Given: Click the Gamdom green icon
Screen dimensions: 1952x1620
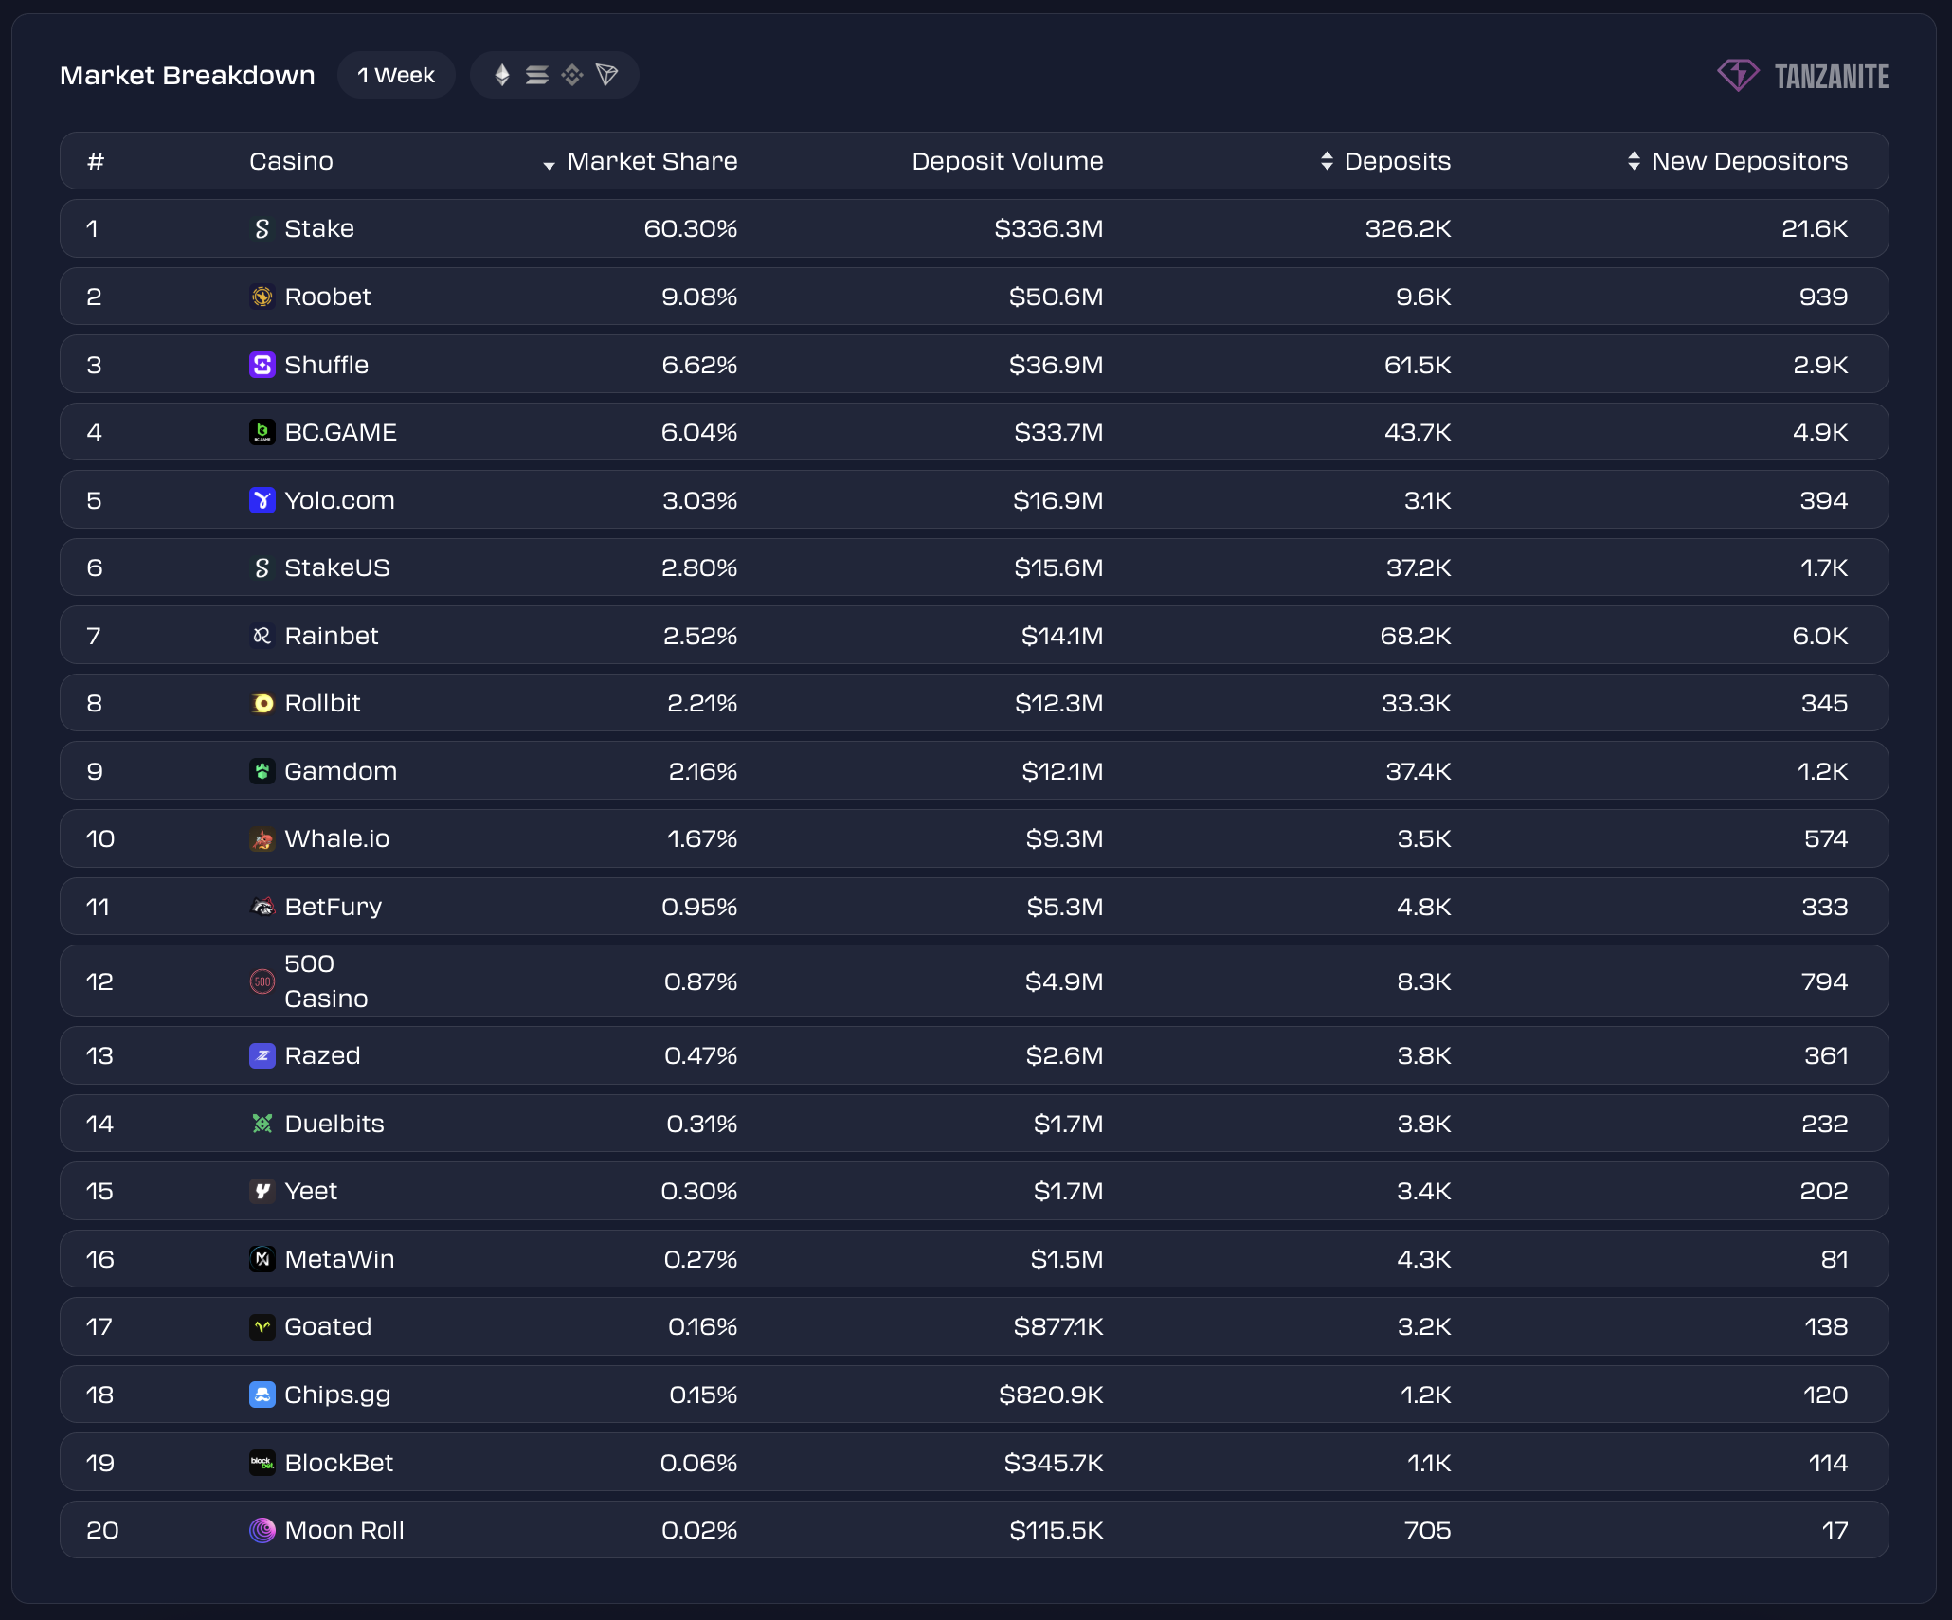Looking at the screenshot, I should pos(262,771).
